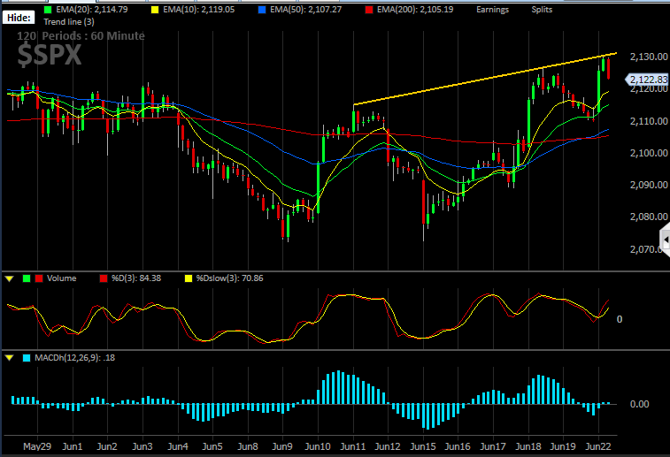Click the Jun4 date on the time axis
Viewport: 670px width, 457px height.
point(178,446)
